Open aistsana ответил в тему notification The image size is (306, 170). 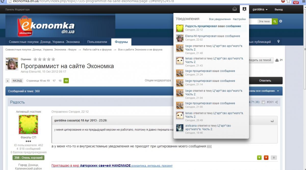tap(208, 127)
